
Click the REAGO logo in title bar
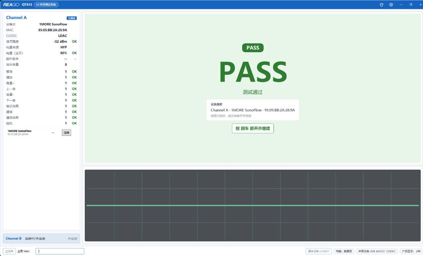(11, 5)
